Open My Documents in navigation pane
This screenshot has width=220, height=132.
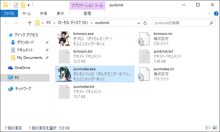[30, 58]
